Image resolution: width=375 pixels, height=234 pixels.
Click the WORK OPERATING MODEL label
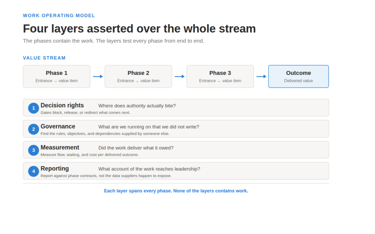[x=59, y=15]
